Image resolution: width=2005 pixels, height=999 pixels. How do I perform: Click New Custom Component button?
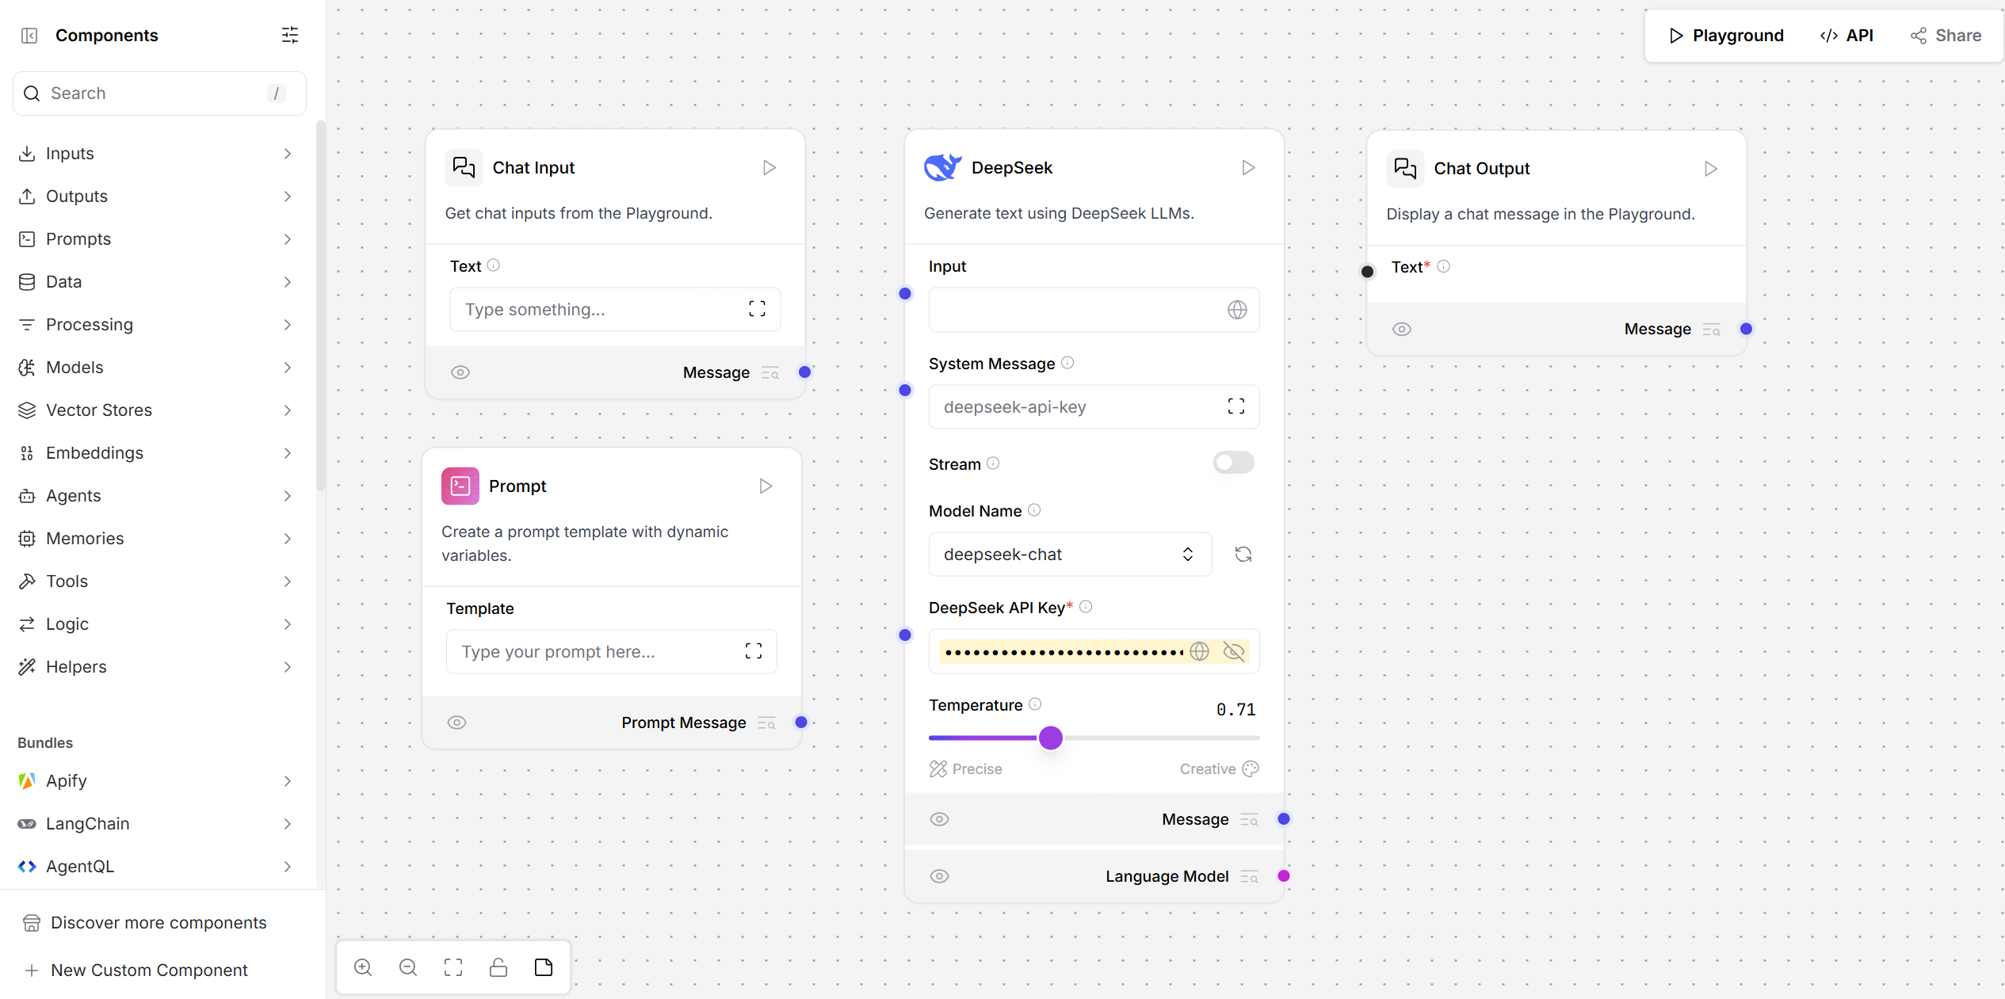(x=149, y=970)
